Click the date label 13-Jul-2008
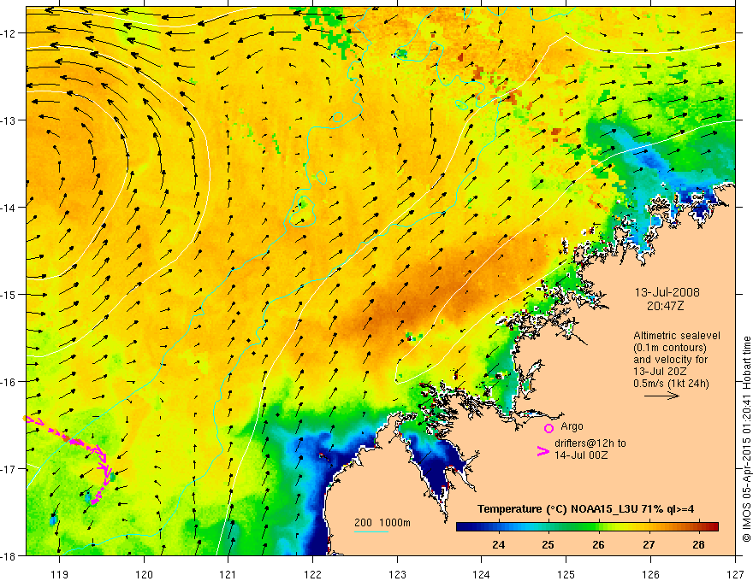753x581 pixels. click(667, 292)
